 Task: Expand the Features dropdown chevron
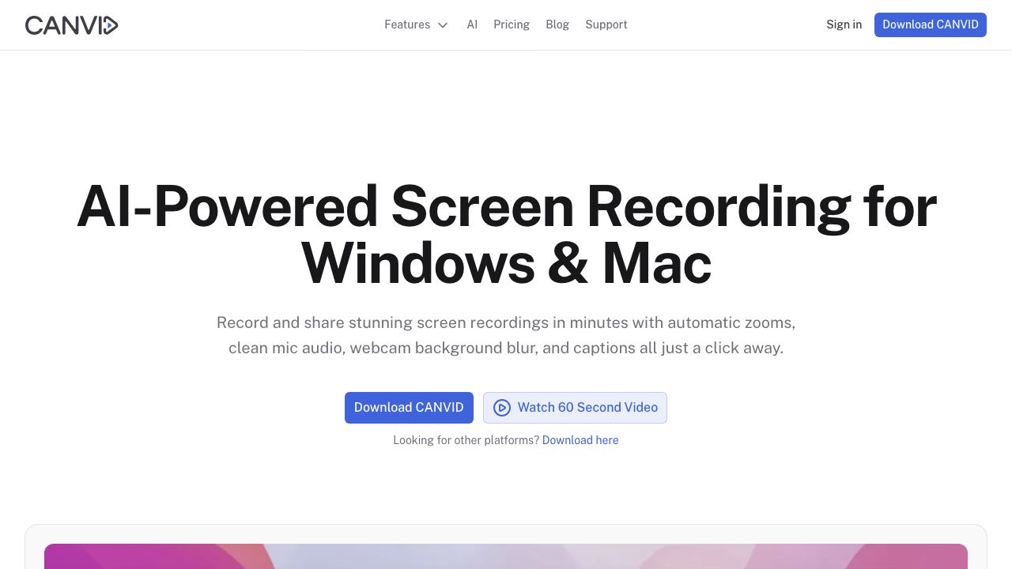point(443,25)
